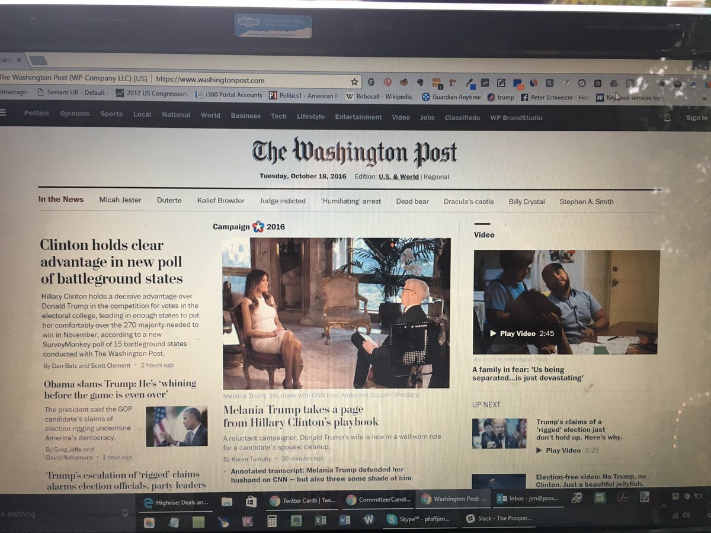
Task: Click the Trump rally video thumbnail
Action: point(499,434)
